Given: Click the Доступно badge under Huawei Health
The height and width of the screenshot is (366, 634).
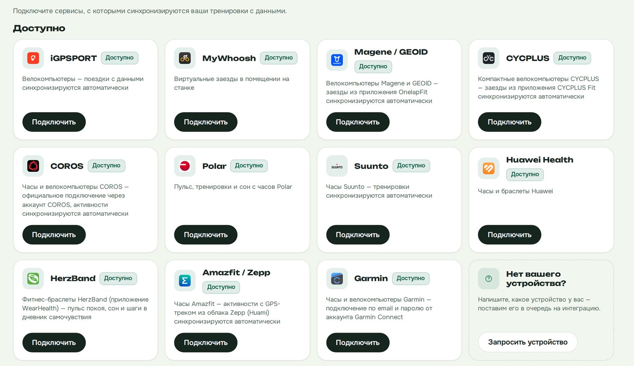Looking at the screenshot, I should (525, 174).
